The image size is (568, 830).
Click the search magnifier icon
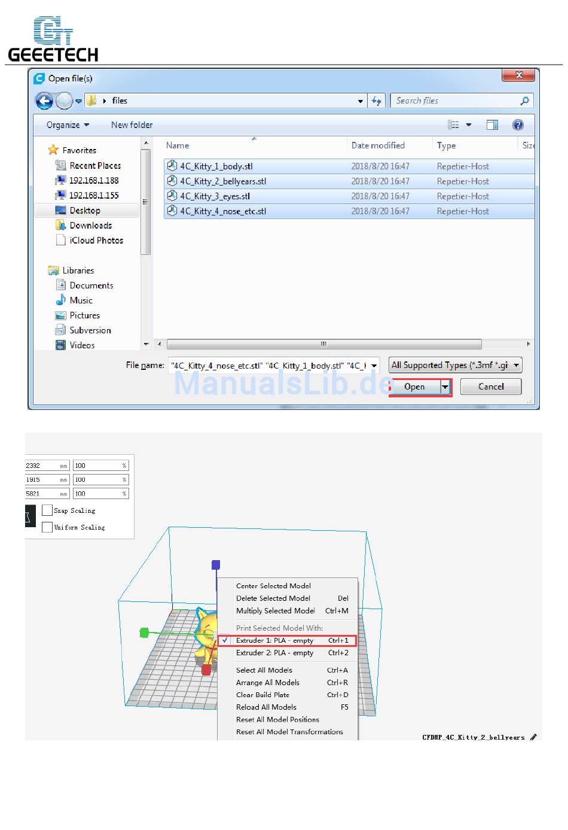524,101
